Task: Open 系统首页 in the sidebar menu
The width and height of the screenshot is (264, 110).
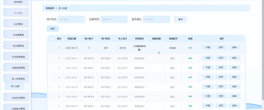Action: tap(16, 2)
